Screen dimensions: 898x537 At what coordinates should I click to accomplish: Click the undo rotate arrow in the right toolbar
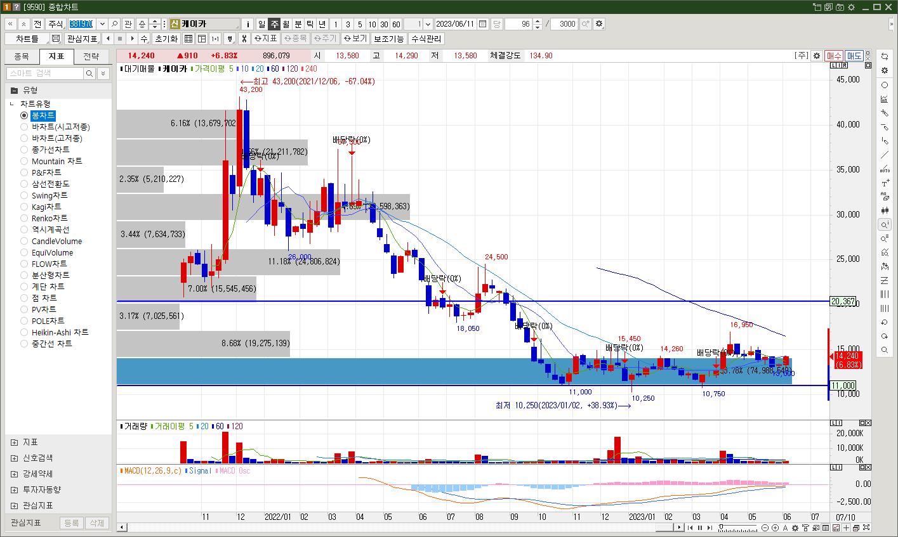[x=885, y=322]
